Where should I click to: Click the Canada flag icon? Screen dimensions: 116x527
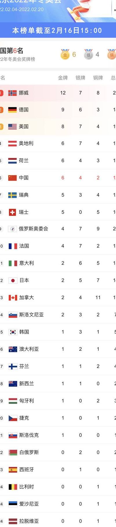(13, 298)
